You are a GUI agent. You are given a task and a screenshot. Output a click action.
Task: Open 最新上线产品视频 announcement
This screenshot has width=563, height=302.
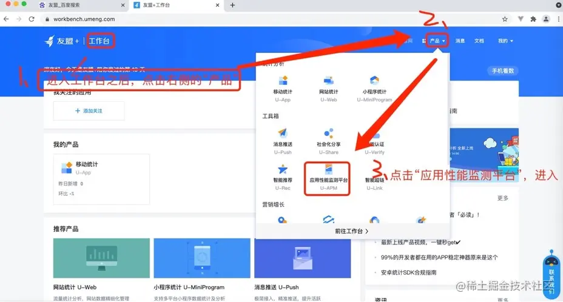420,243
